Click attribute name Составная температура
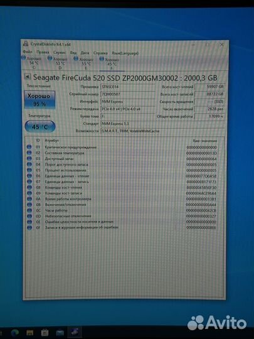Viewport: 254px width, 339px height. (x=65, y=153)
